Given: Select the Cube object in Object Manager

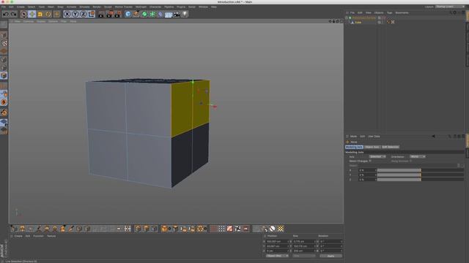Looking at the screenshot, I should pos(358,23).
